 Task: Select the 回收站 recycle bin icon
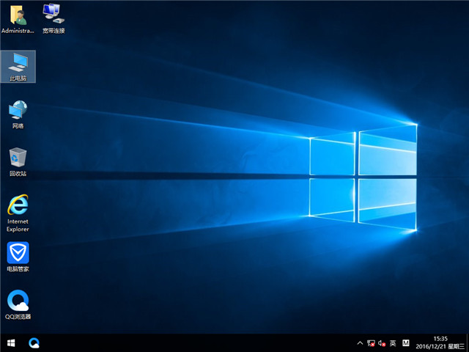(x=18, y=159)
